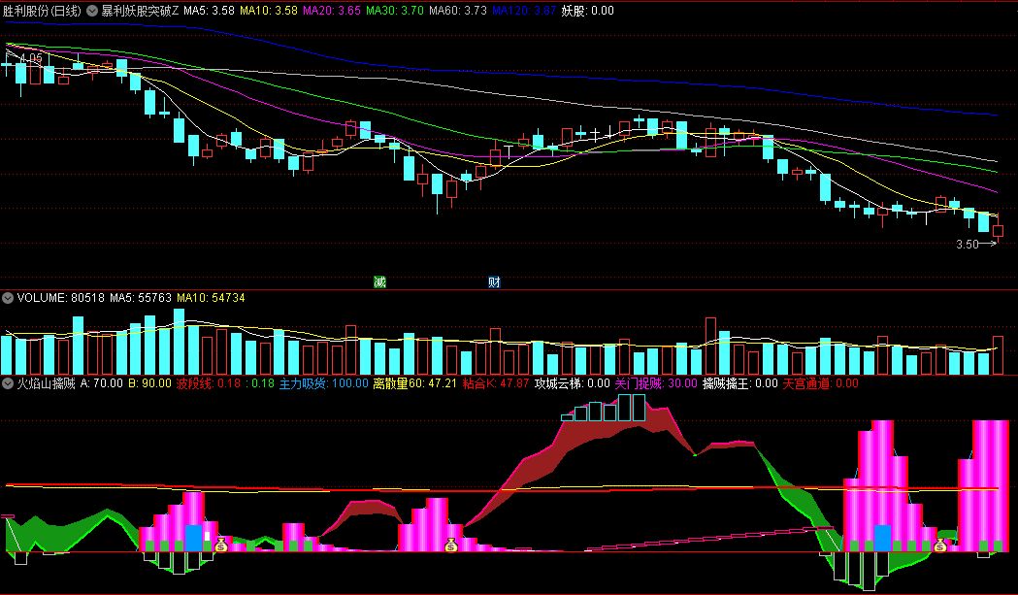Select the MA5: 3.58 label

[x=209, y=11]
